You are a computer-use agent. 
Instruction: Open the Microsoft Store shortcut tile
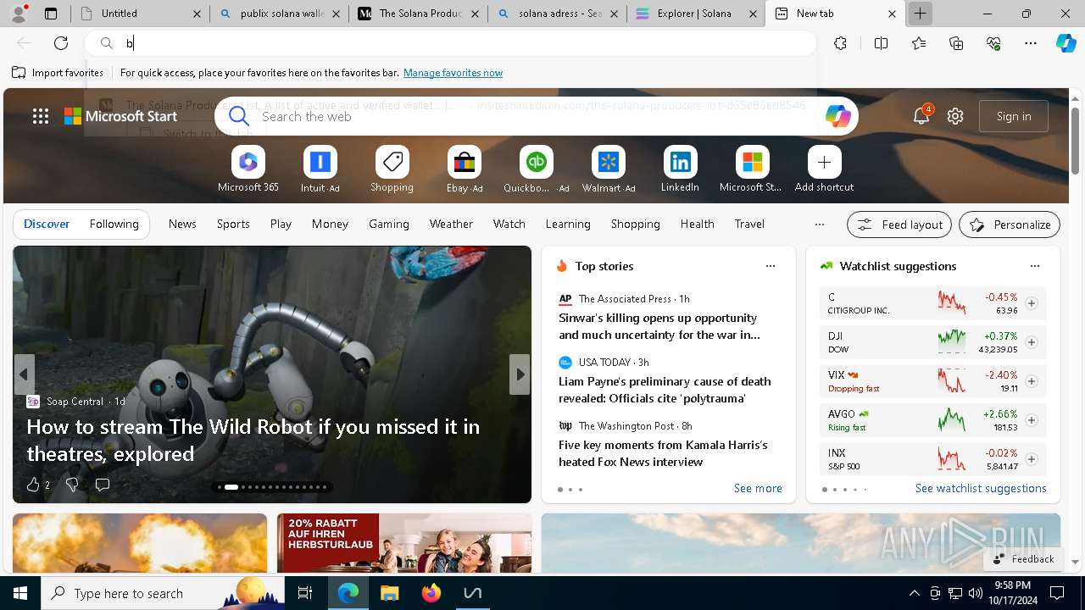pos(751,169)
